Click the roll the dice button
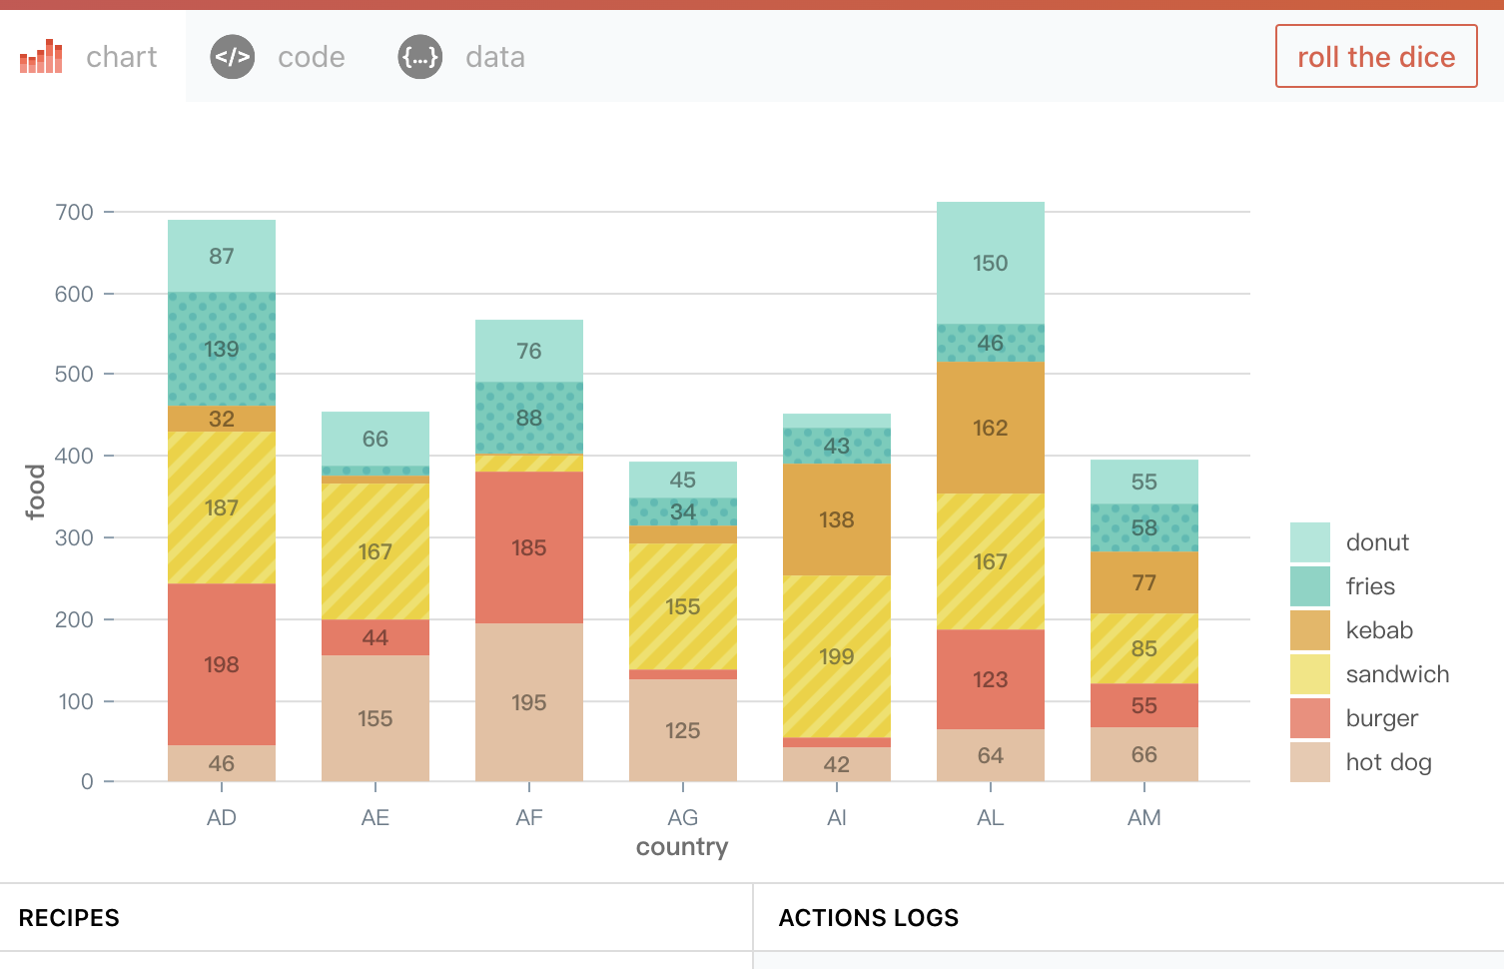This screenshot has width=1504, height=969. [1376, 56]
